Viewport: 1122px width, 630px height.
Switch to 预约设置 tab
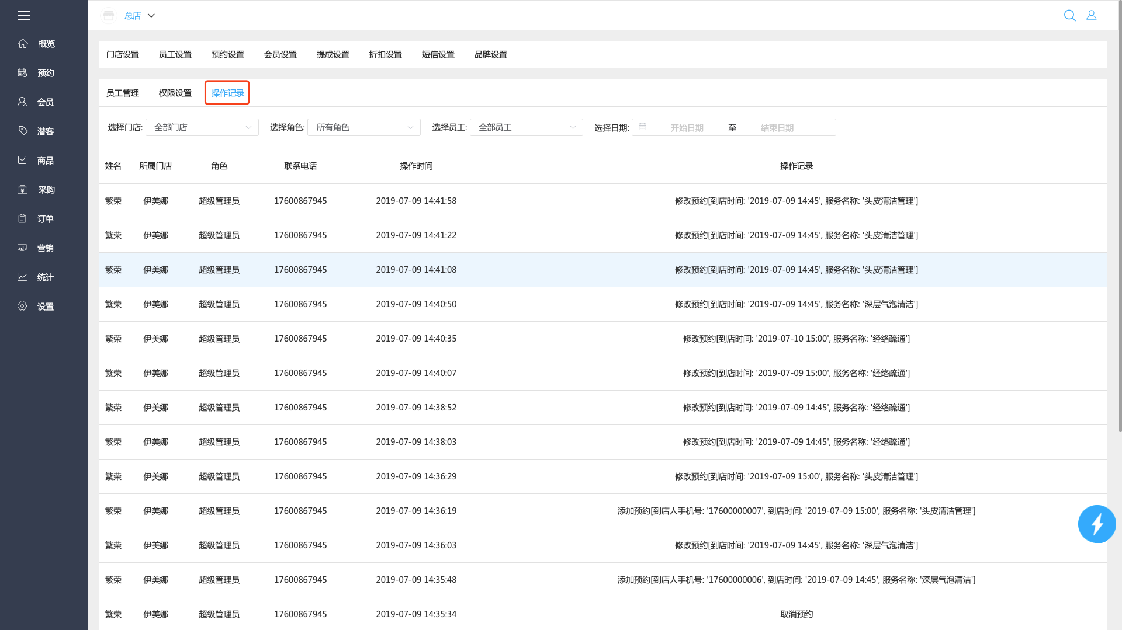pyautogui.click(x=228, y=54)
